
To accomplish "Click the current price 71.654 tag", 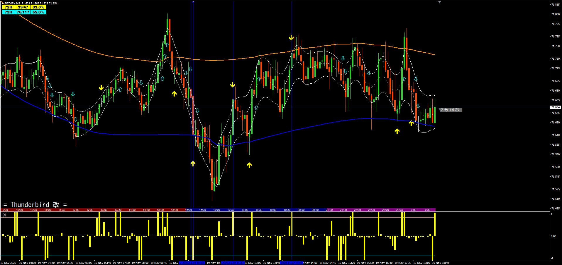I will click(x=556, y=107).
